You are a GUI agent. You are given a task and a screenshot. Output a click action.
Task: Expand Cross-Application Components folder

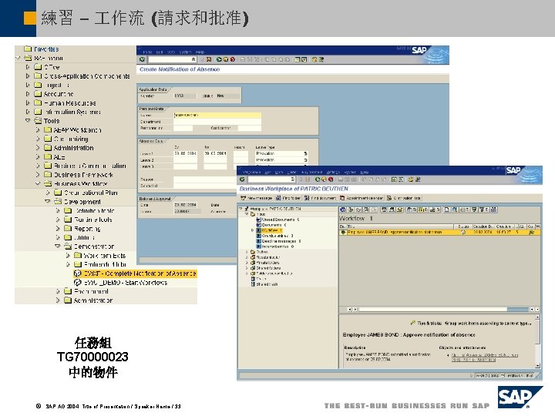(28, 75)
